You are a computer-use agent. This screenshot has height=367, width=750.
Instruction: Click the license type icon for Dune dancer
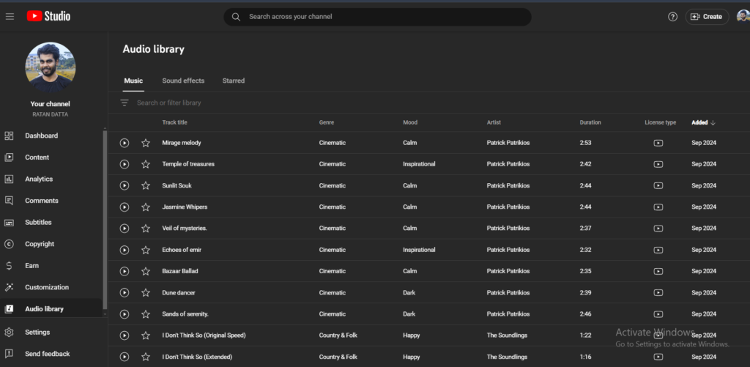(658, 292)
